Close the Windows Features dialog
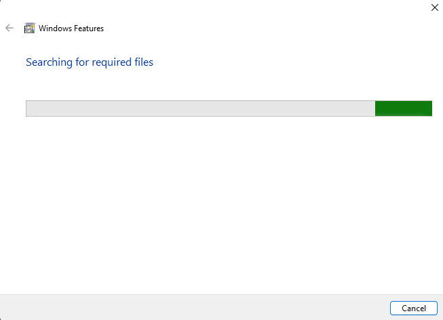The image size is (443, 320). [x=434, y=7]
